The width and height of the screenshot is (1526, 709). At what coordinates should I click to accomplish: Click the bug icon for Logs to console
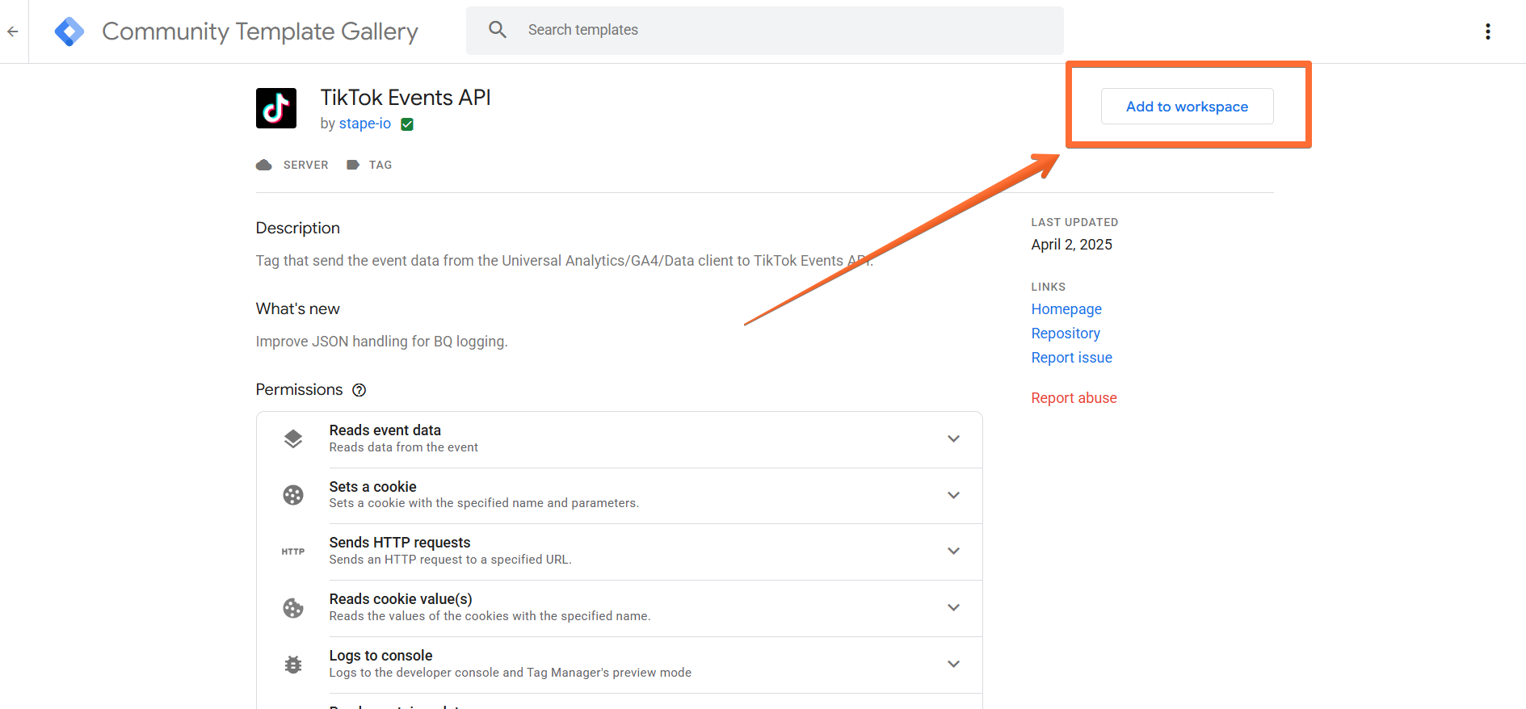tap(293, 665)
